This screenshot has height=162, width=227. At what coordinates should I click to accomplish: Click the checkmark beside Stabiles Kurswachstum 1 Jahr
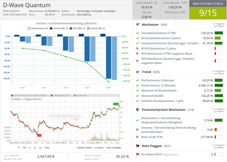[137, 101]
